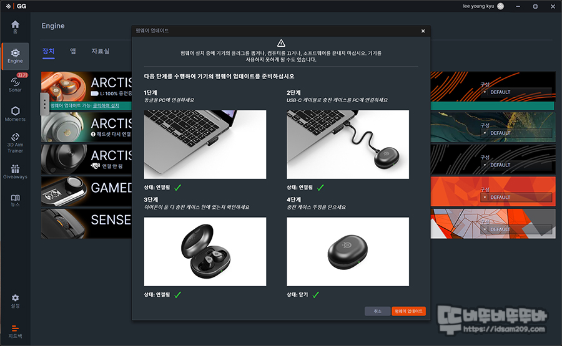Switch to the apps tab (앱)
The image size is (562, 346).
[x=73, y=51]
